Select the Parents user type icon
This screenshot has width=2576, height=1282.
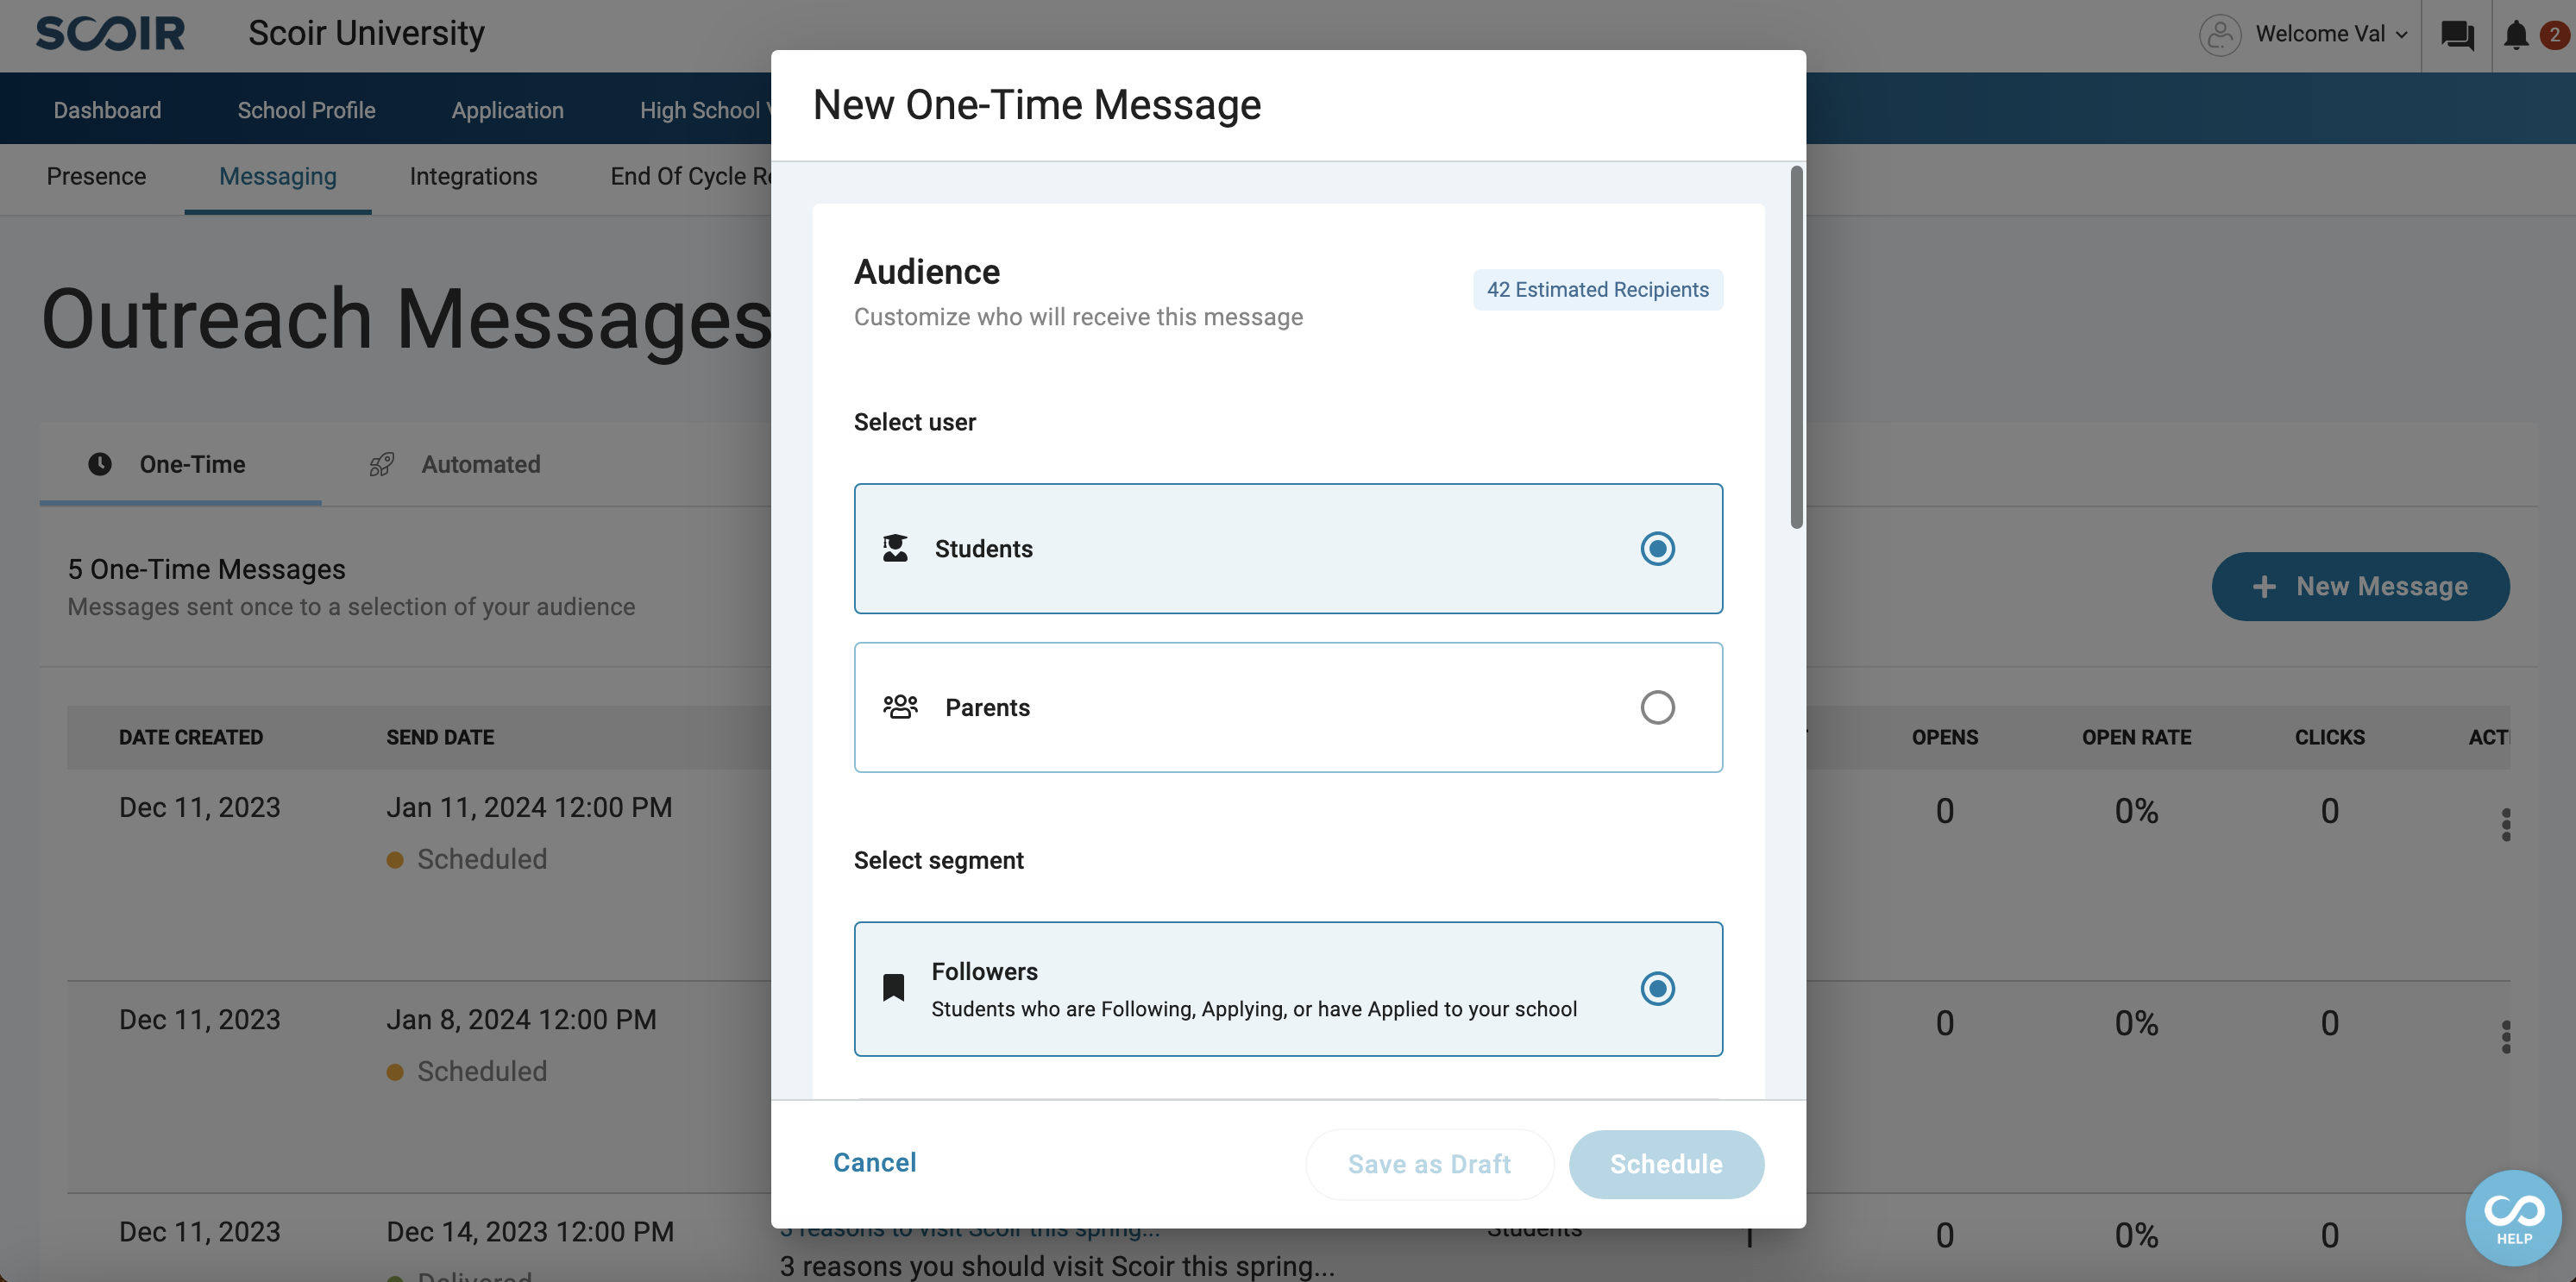coord(901,707)
